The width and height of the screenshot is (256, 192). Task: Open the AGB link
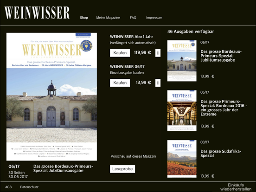pos(8,187)
